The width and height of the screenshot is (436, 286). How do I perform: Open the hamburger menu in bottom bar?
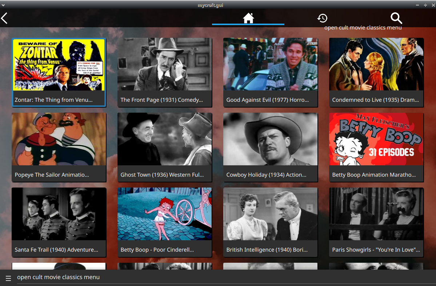[8, 278]
